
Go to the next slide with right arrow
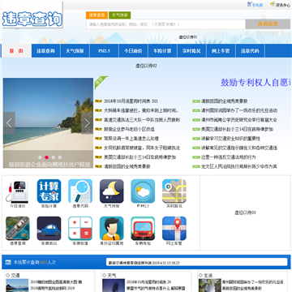pyautogui.click(x=87, y=123)
